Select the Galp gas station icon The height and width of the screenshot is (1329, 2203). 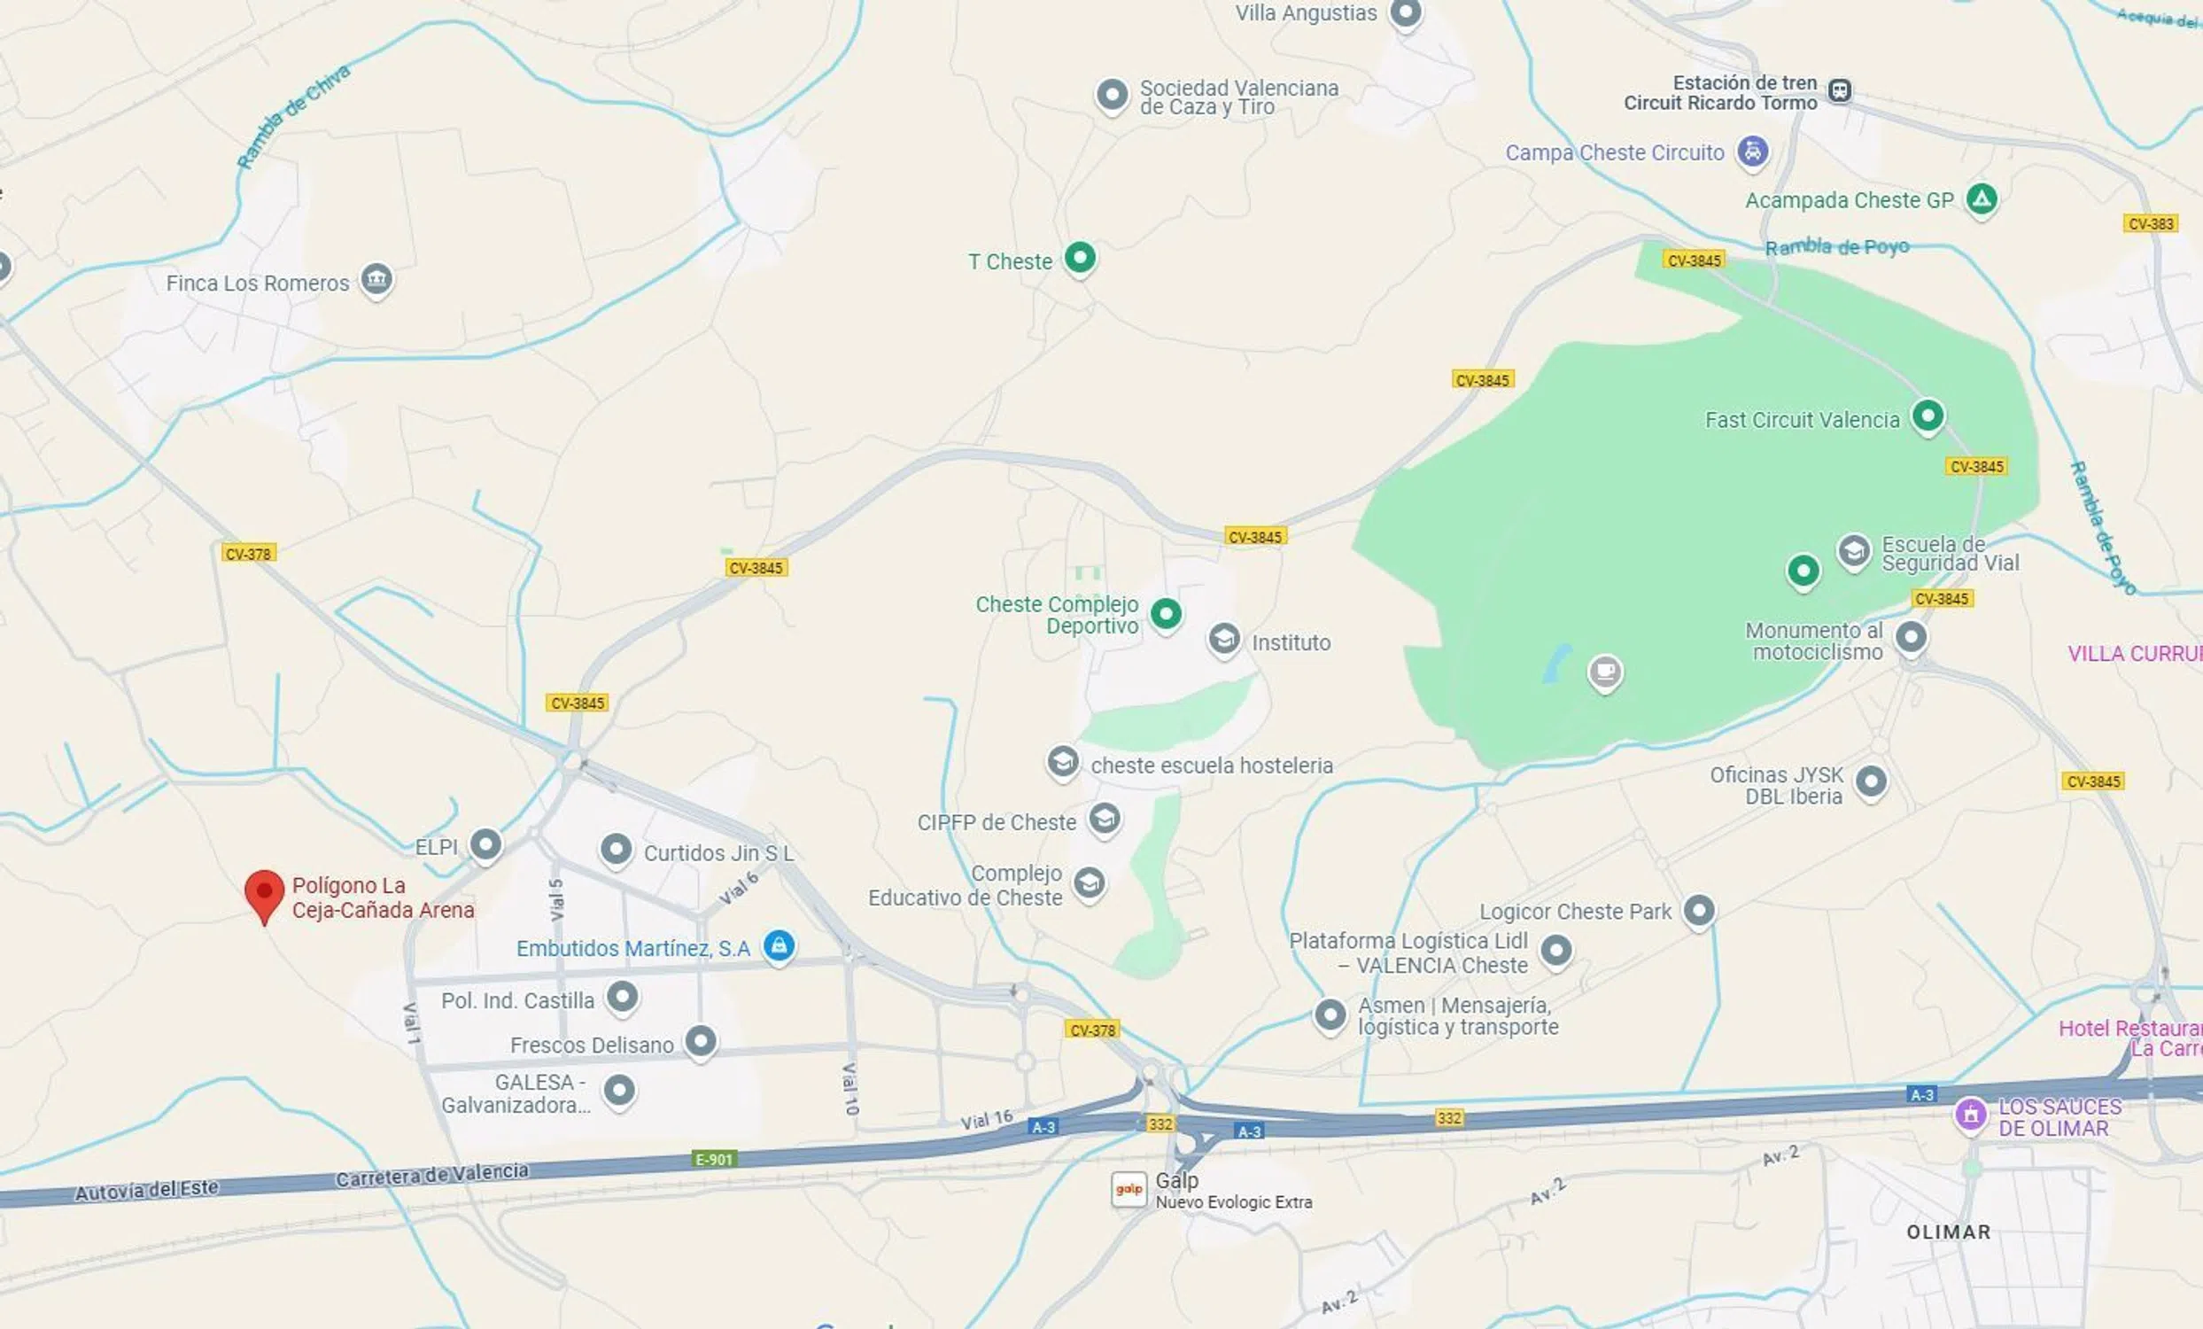1129,1190
